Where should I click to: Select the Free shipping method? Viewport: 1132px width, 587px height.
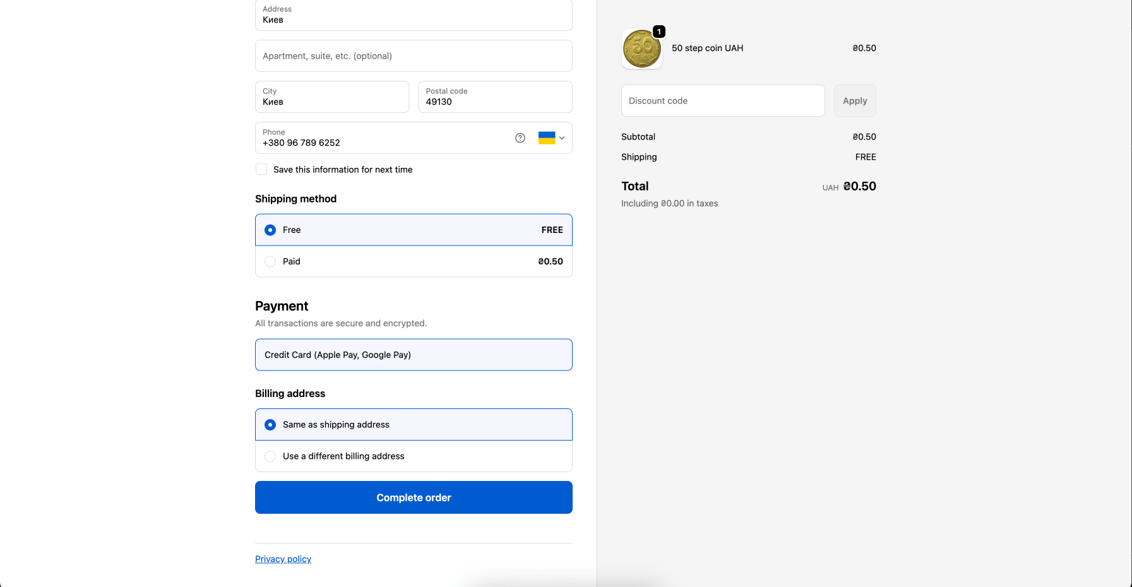(x=270, y=230)
